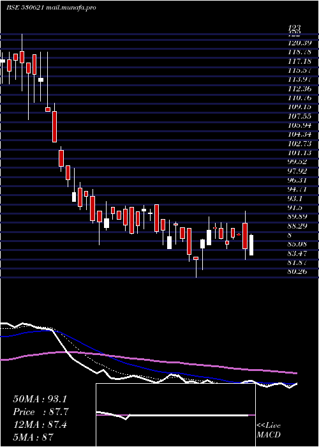
Task: Click the 5MA : 87 label
Action: [33, 437]
